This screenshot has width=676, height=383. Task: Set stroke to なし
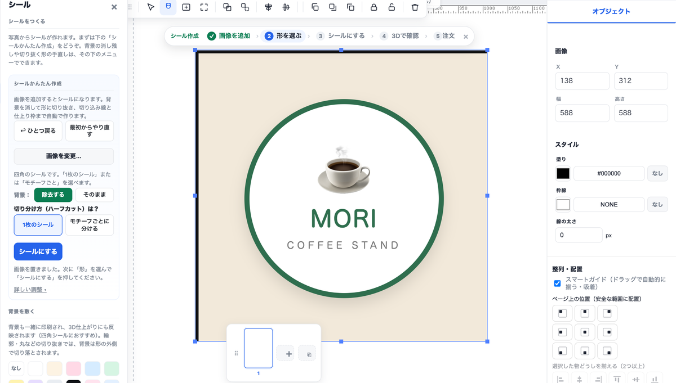[x=657, y=205]
